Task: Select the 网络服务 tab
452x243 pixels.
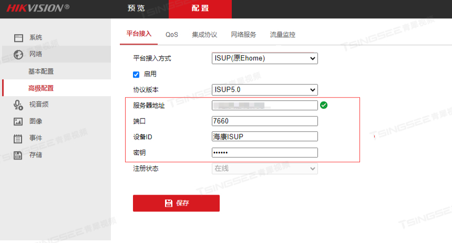Action: [x=243, y=35]
